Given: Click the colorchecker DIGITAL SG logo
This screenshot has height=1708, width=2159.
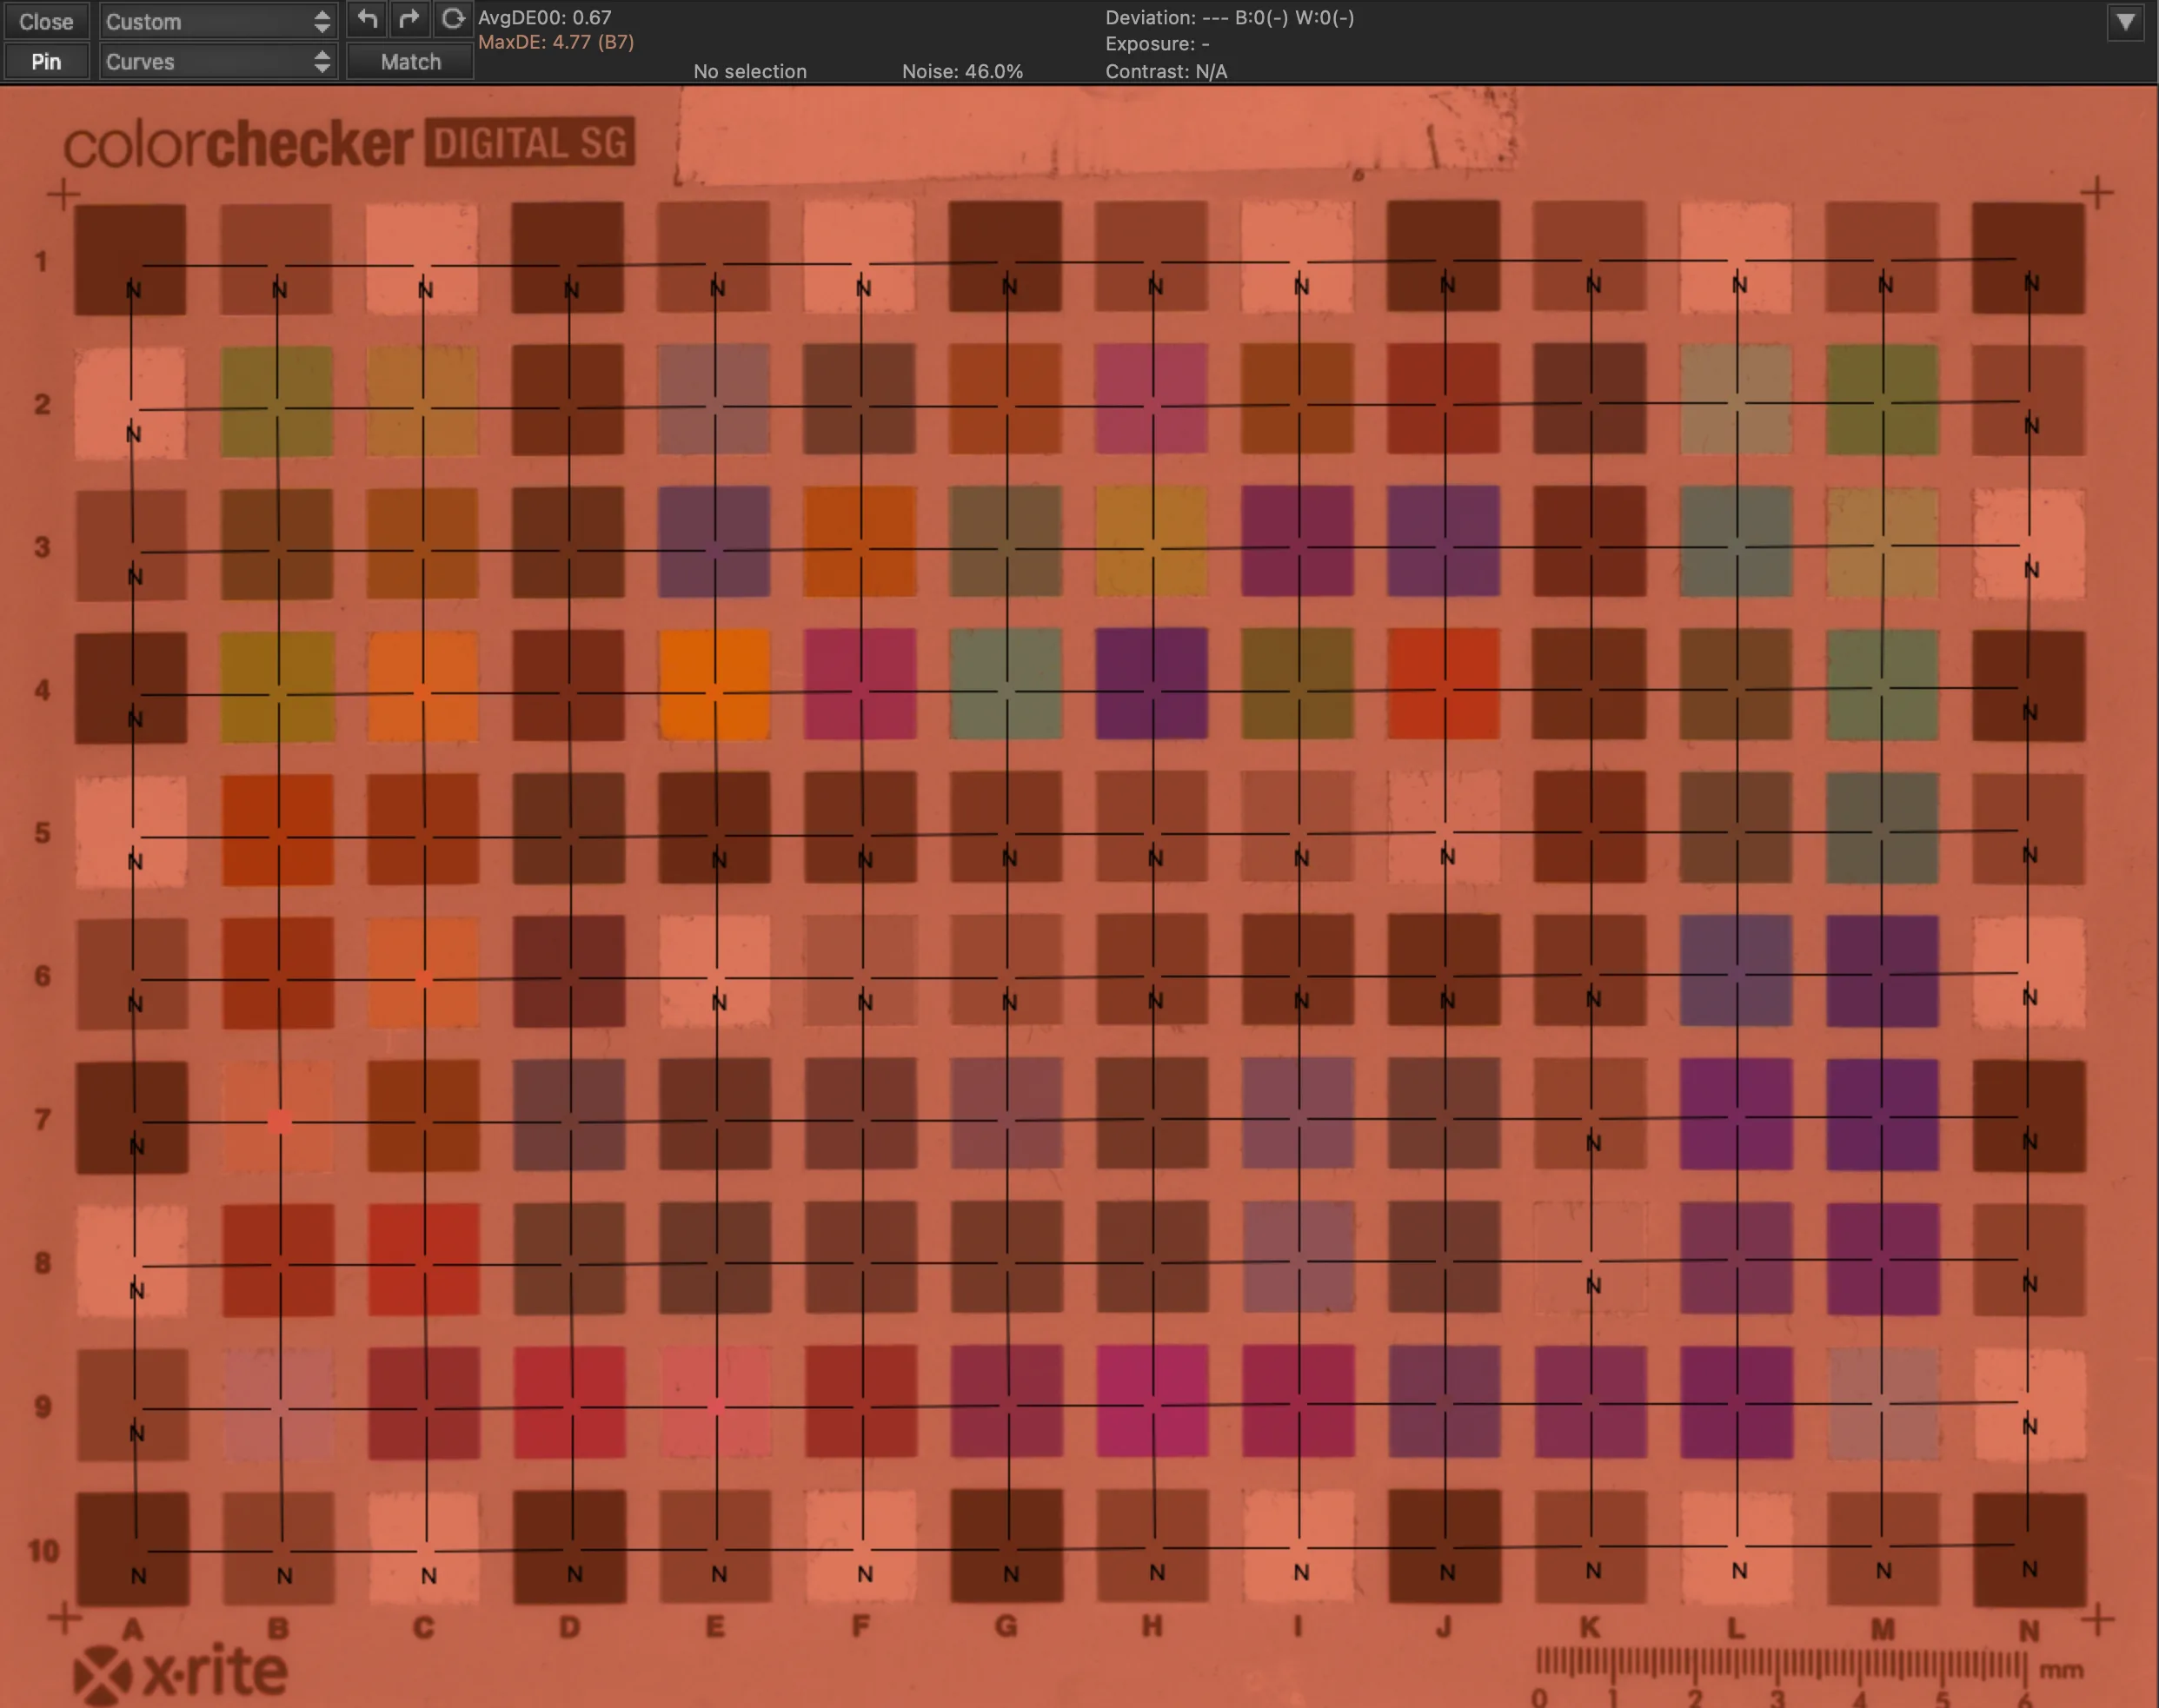Looking at the screenshot, I should pos(349,145).
